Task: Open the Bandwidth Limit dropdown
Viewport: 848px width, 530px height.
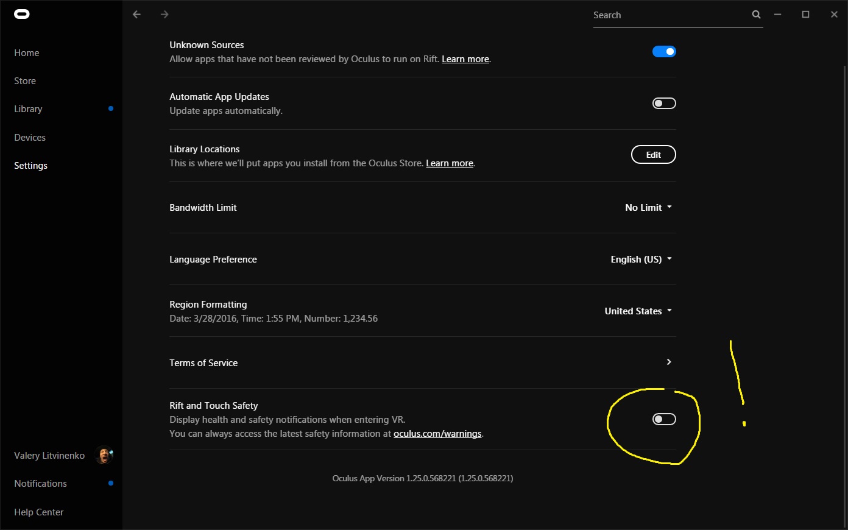Action: point(648,208)
